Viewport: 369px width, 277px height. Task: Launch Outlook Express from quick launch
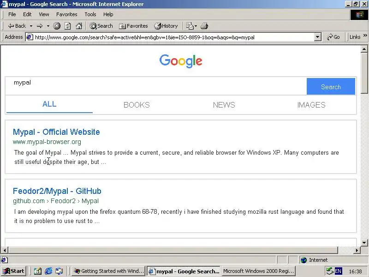[x=59, y=271]
